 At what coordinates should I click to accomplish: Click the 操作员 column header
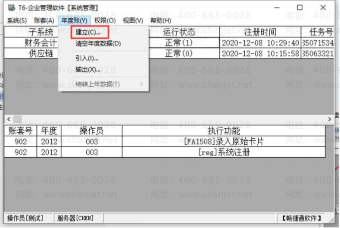click(92, 131)
